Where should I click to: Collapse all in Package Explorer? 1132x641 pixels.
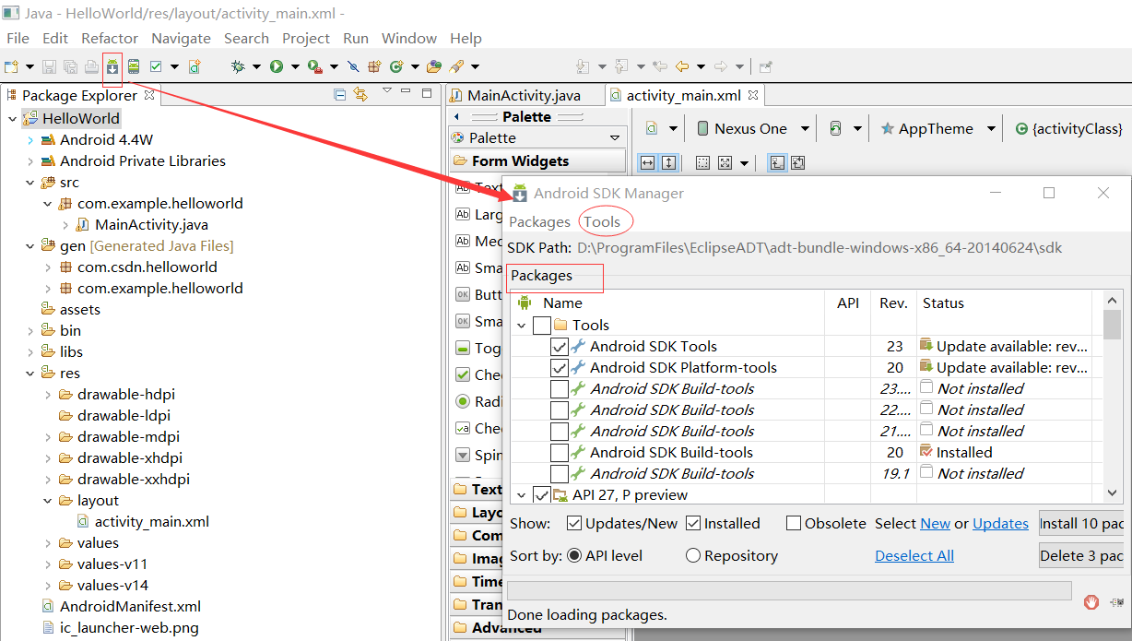point(340,94)
